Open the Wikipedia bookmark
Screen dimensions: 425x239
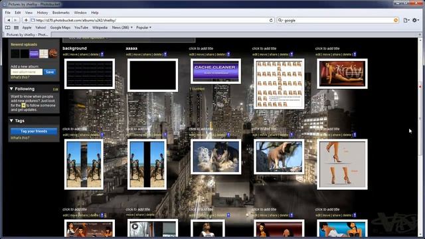point(100,28)
